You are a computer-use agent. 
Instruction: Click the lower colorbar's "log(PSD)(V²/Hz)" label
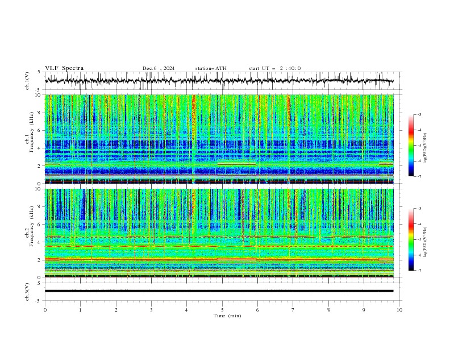pos(426,242)
